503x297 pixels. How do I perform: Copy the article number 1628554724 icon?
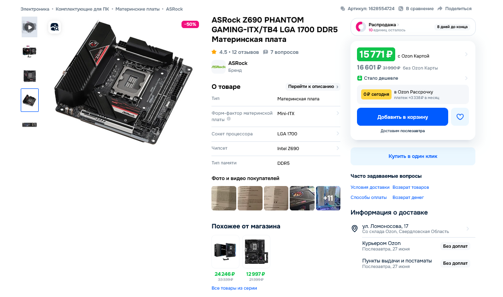click(x=343, y=9)
